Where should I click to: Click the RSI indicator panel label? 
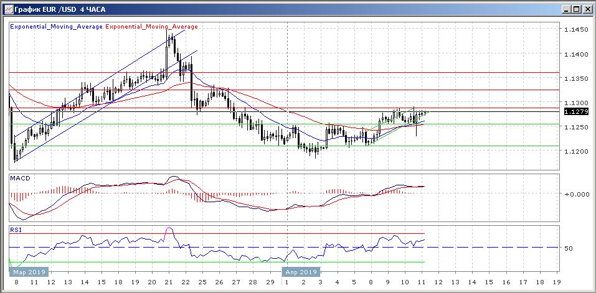(x=16, y=230)
